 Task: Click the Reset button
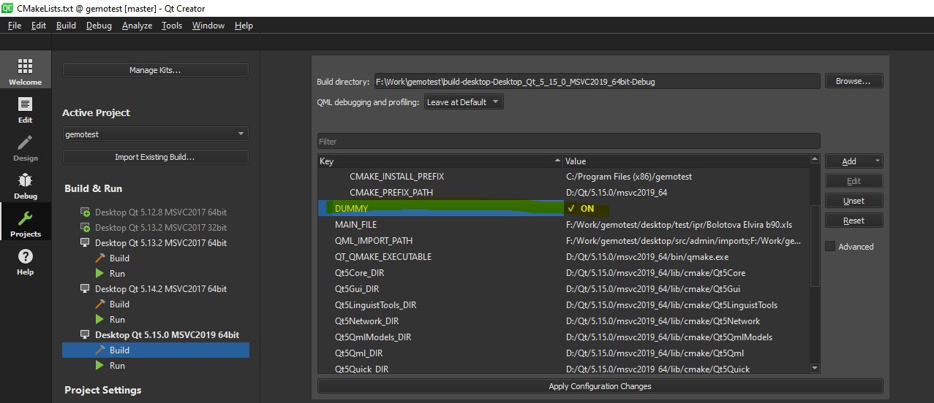coord(854,220)
